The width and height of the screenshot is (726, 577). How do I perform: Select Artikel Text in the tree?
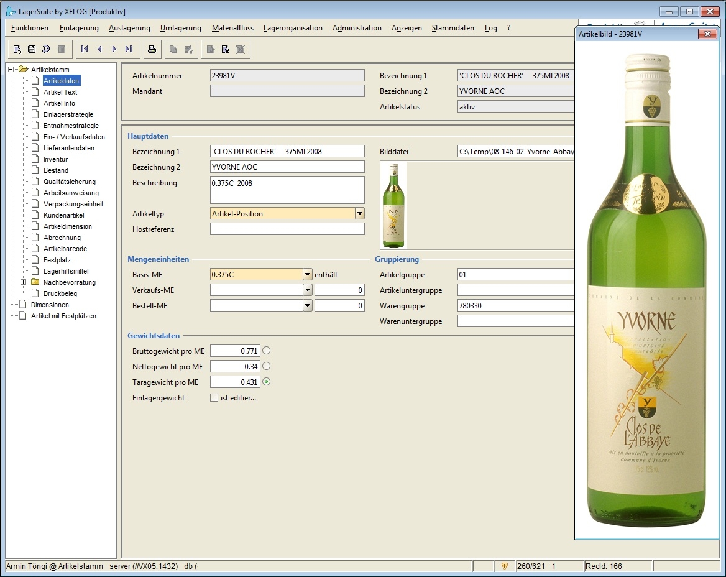tap(60, 92)
